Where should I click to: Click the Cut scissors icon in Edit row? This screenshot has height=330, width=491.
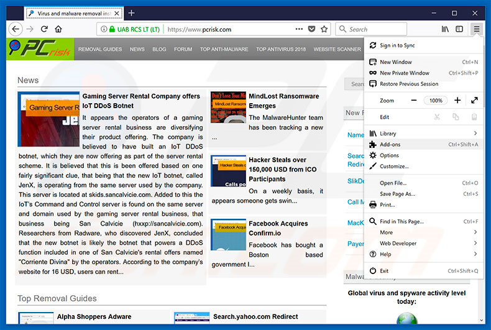click(437, 117)
